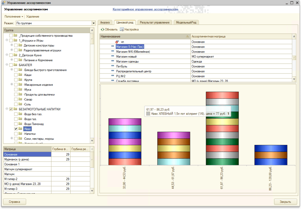Open Настройка settings icon in toolbar

click(122, 29)
